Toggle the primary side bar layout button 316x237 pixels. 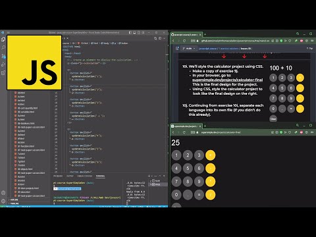130,33
